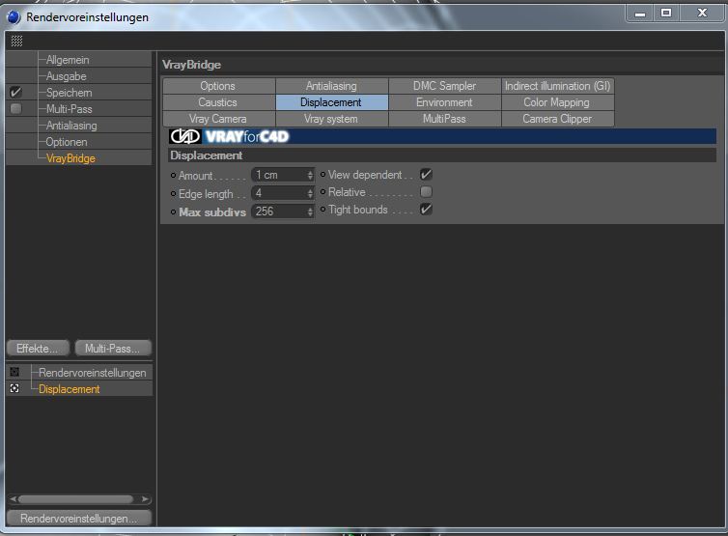Click the Edge length parameter circle marker
The height and width of the screenshot is (536, 728).
pyautogui.click(x=173, y=194)
